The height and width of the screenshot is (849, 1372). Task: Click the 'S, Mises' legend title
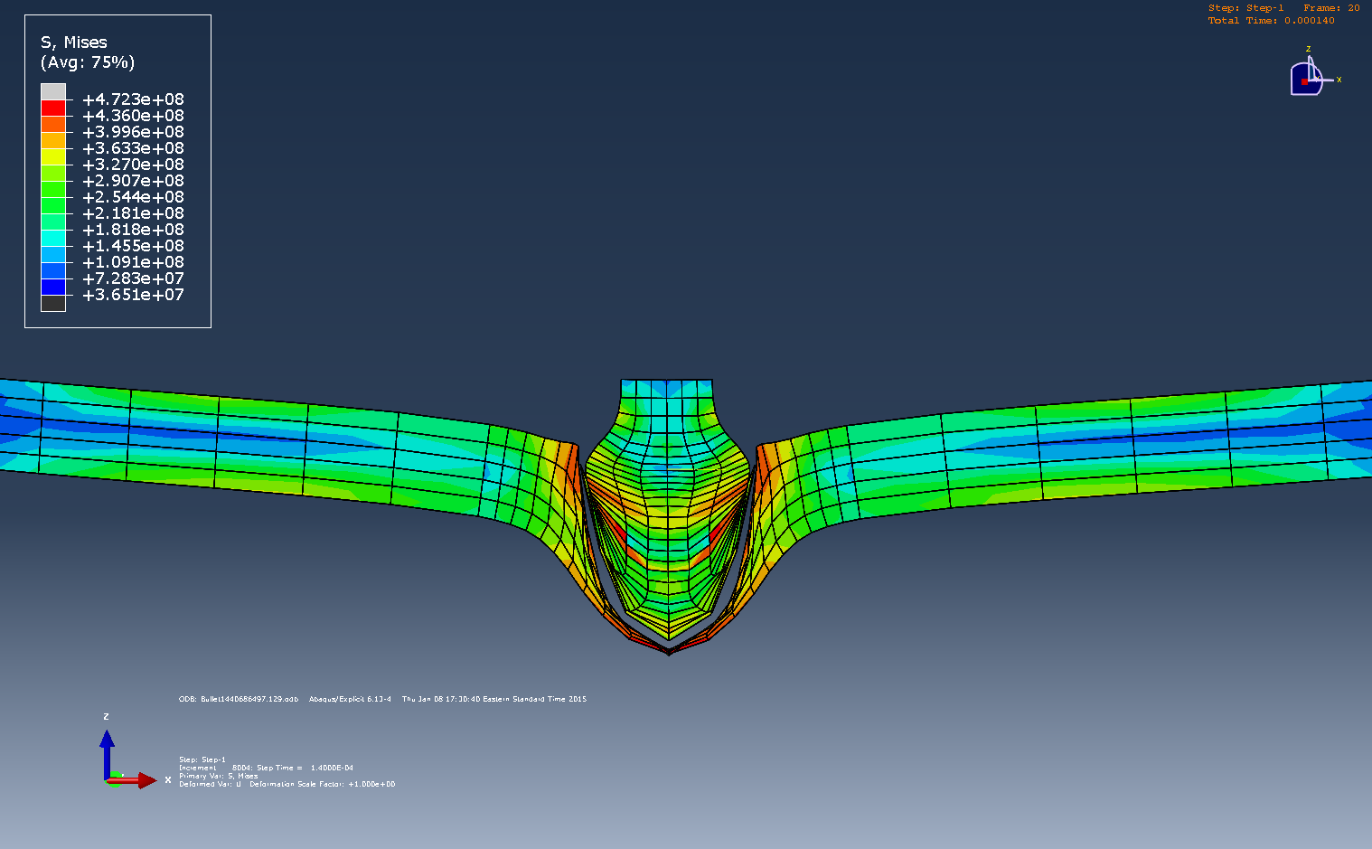tap(74, 42)
